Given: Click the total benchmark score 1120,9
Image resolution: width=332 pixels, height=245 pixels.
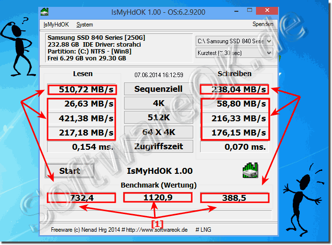Looking at the screenshot, I should (158, 197).
